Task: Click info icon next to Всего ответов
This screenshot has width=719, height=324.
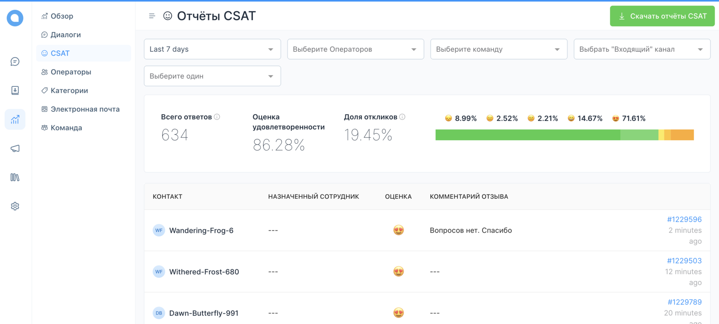Action: [217, 117]
